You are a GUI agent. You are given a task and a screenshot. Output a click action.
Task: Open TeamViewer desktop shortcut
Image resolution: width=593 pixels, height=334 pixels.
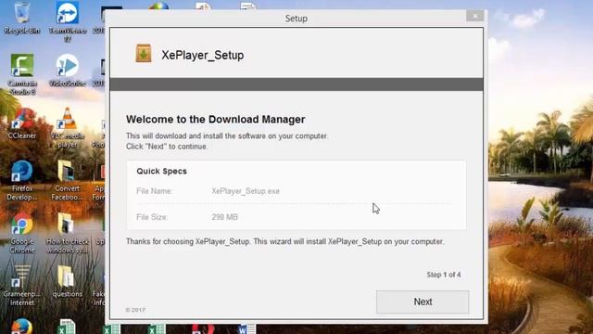point(68,21)
